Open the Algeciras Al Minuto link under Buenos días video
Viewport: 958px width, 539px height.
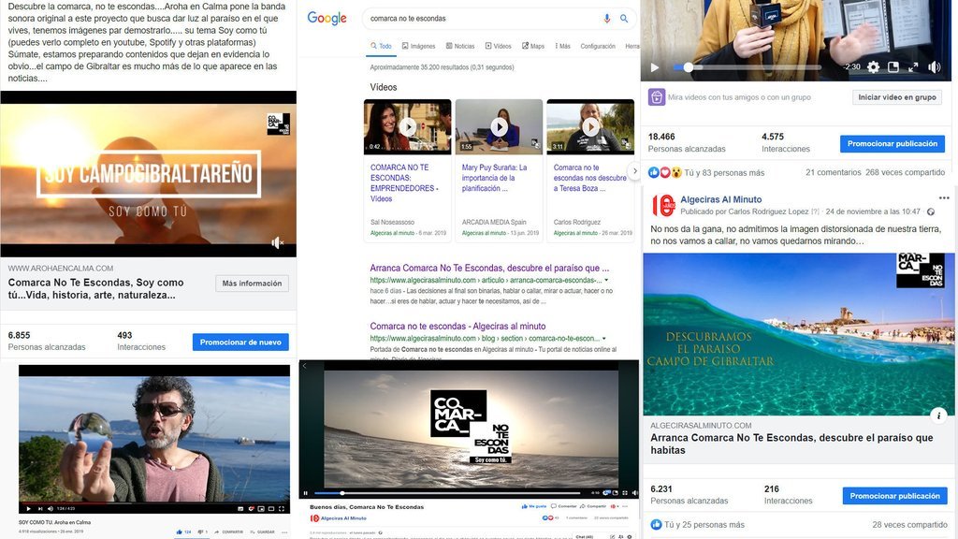(343, 518)
